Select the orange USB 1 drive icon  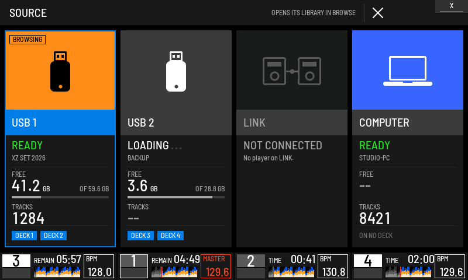pos(60,71)
